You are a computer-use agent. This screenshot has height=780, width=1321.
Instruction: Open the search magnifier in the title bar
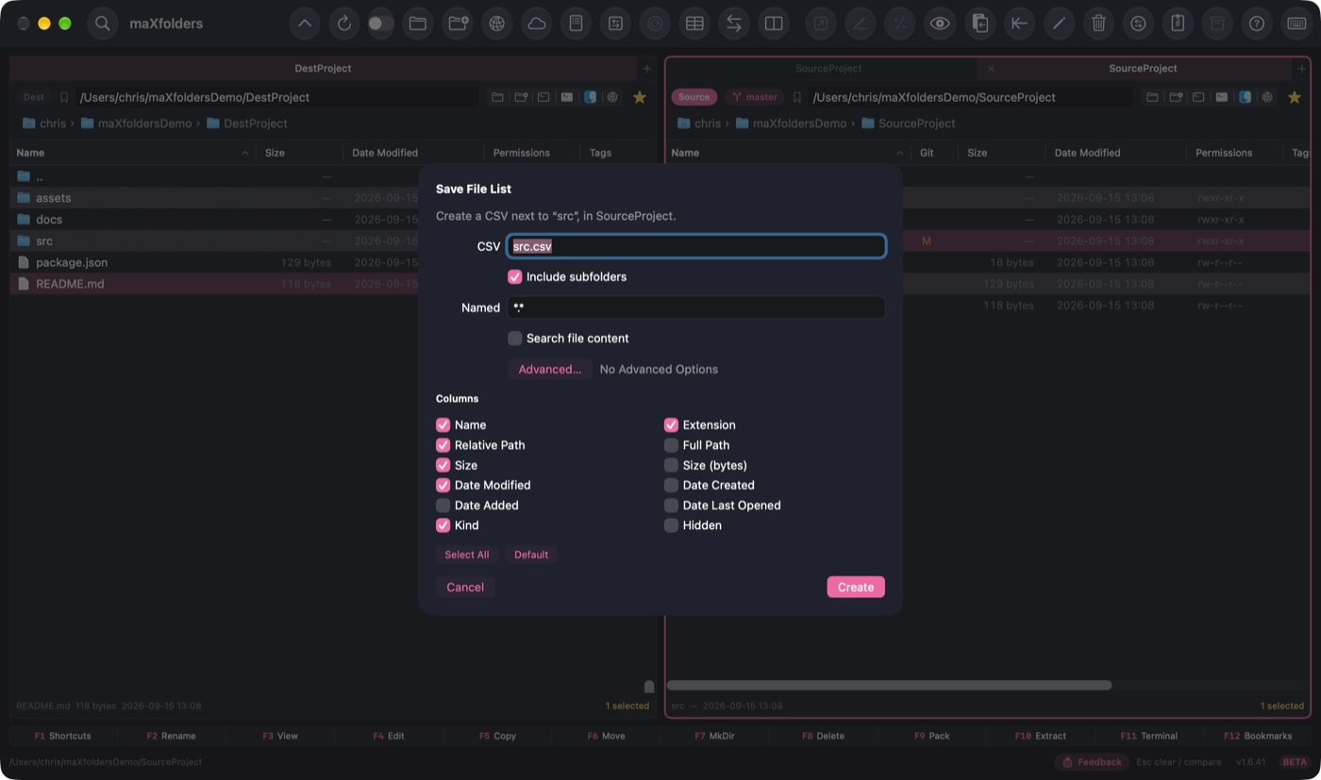tap(103, 24)
